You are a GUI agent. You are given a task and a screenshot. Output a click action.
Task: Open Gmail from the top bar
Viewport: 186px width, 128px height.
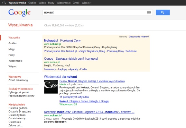pos(76,3)
